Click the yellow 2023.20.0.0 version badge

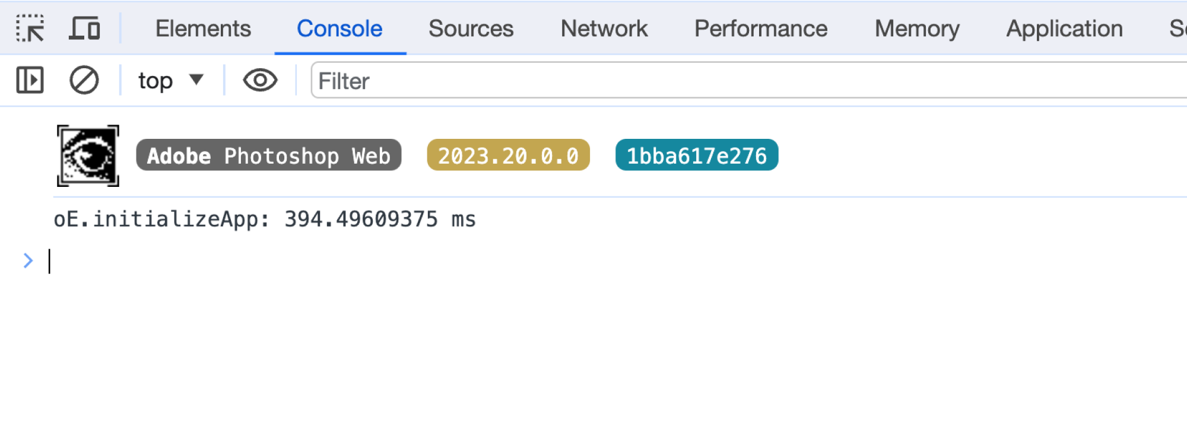point(508,155)
